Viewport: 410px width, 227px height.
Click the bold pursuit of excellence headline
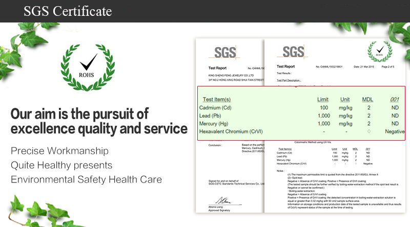click(99, 121)
